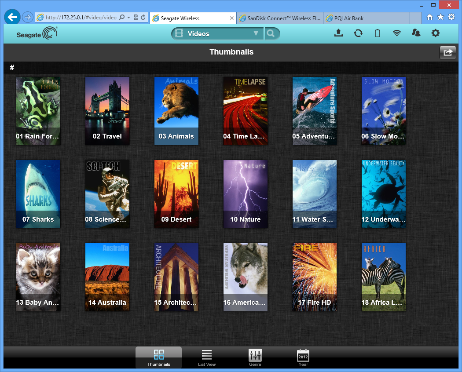Maximize the browser window
The height and width of the screenshot is (372, 462).
pyautogui.click(x=433, y=5)
